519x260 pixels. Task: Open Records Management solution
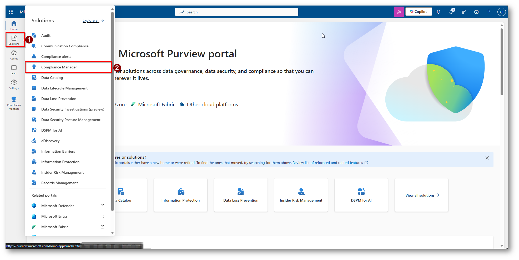pyautogui.click(x=68, y=183)
